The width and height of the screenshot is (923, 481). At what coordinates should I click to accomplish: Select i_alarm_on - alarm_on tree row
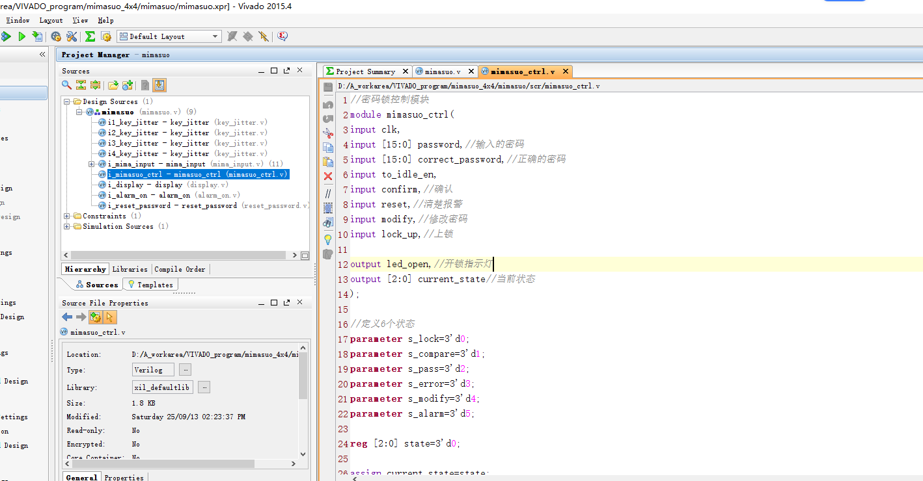tap(169, 196)
